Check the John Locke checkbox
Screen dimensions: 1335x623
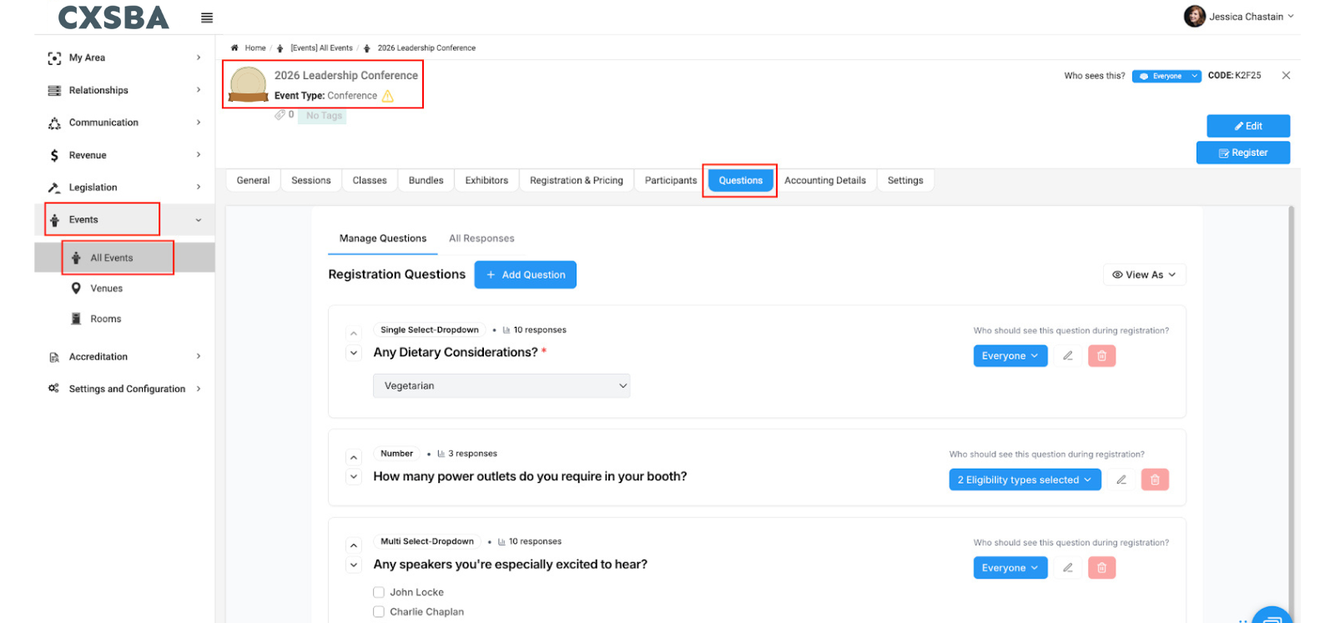[x=379, y=592]
